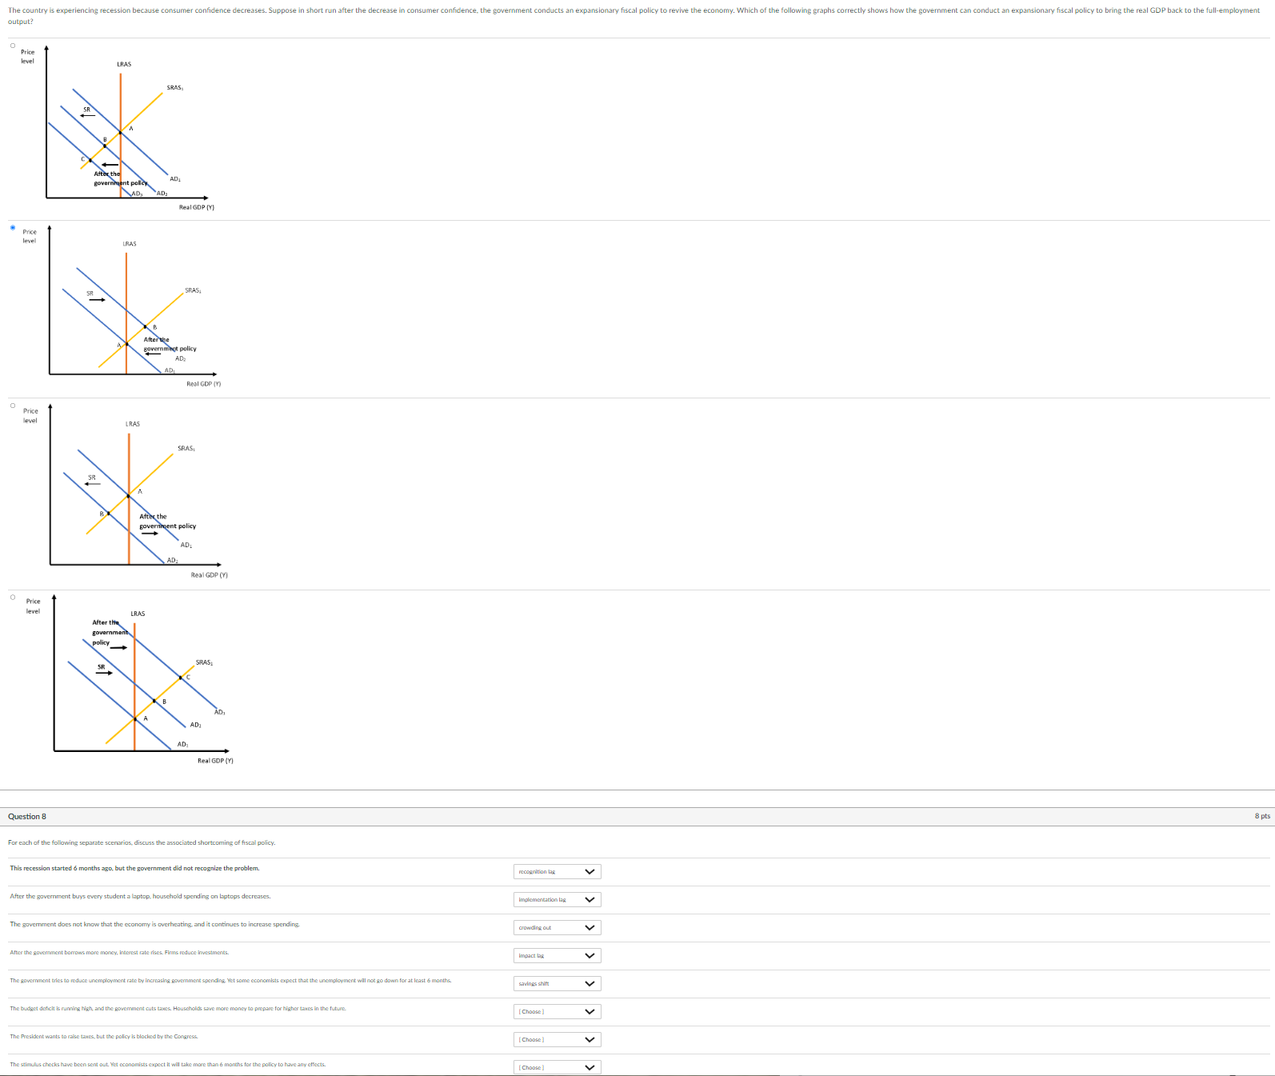
Task: Select radio option for graph with leftward arrows and points A, B, C
Action: click(13, 45)
